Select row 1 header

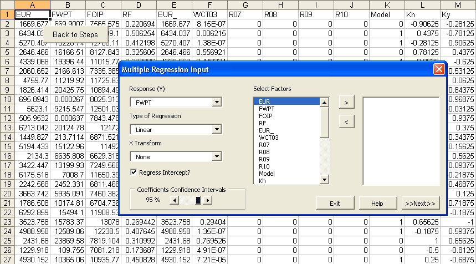(7, 14)
